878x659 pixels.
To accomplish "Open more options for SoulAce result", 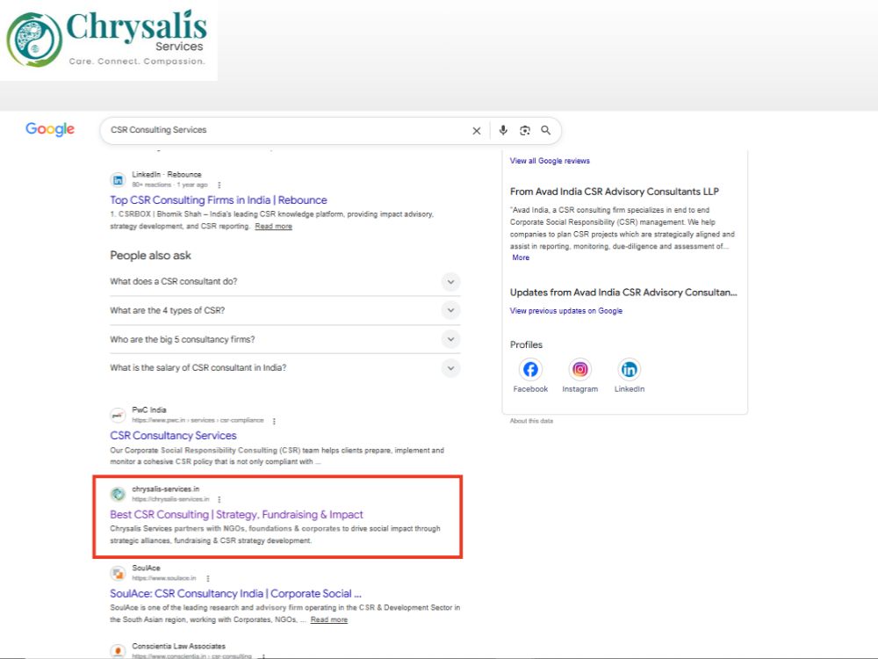I will tap(208, 578).
